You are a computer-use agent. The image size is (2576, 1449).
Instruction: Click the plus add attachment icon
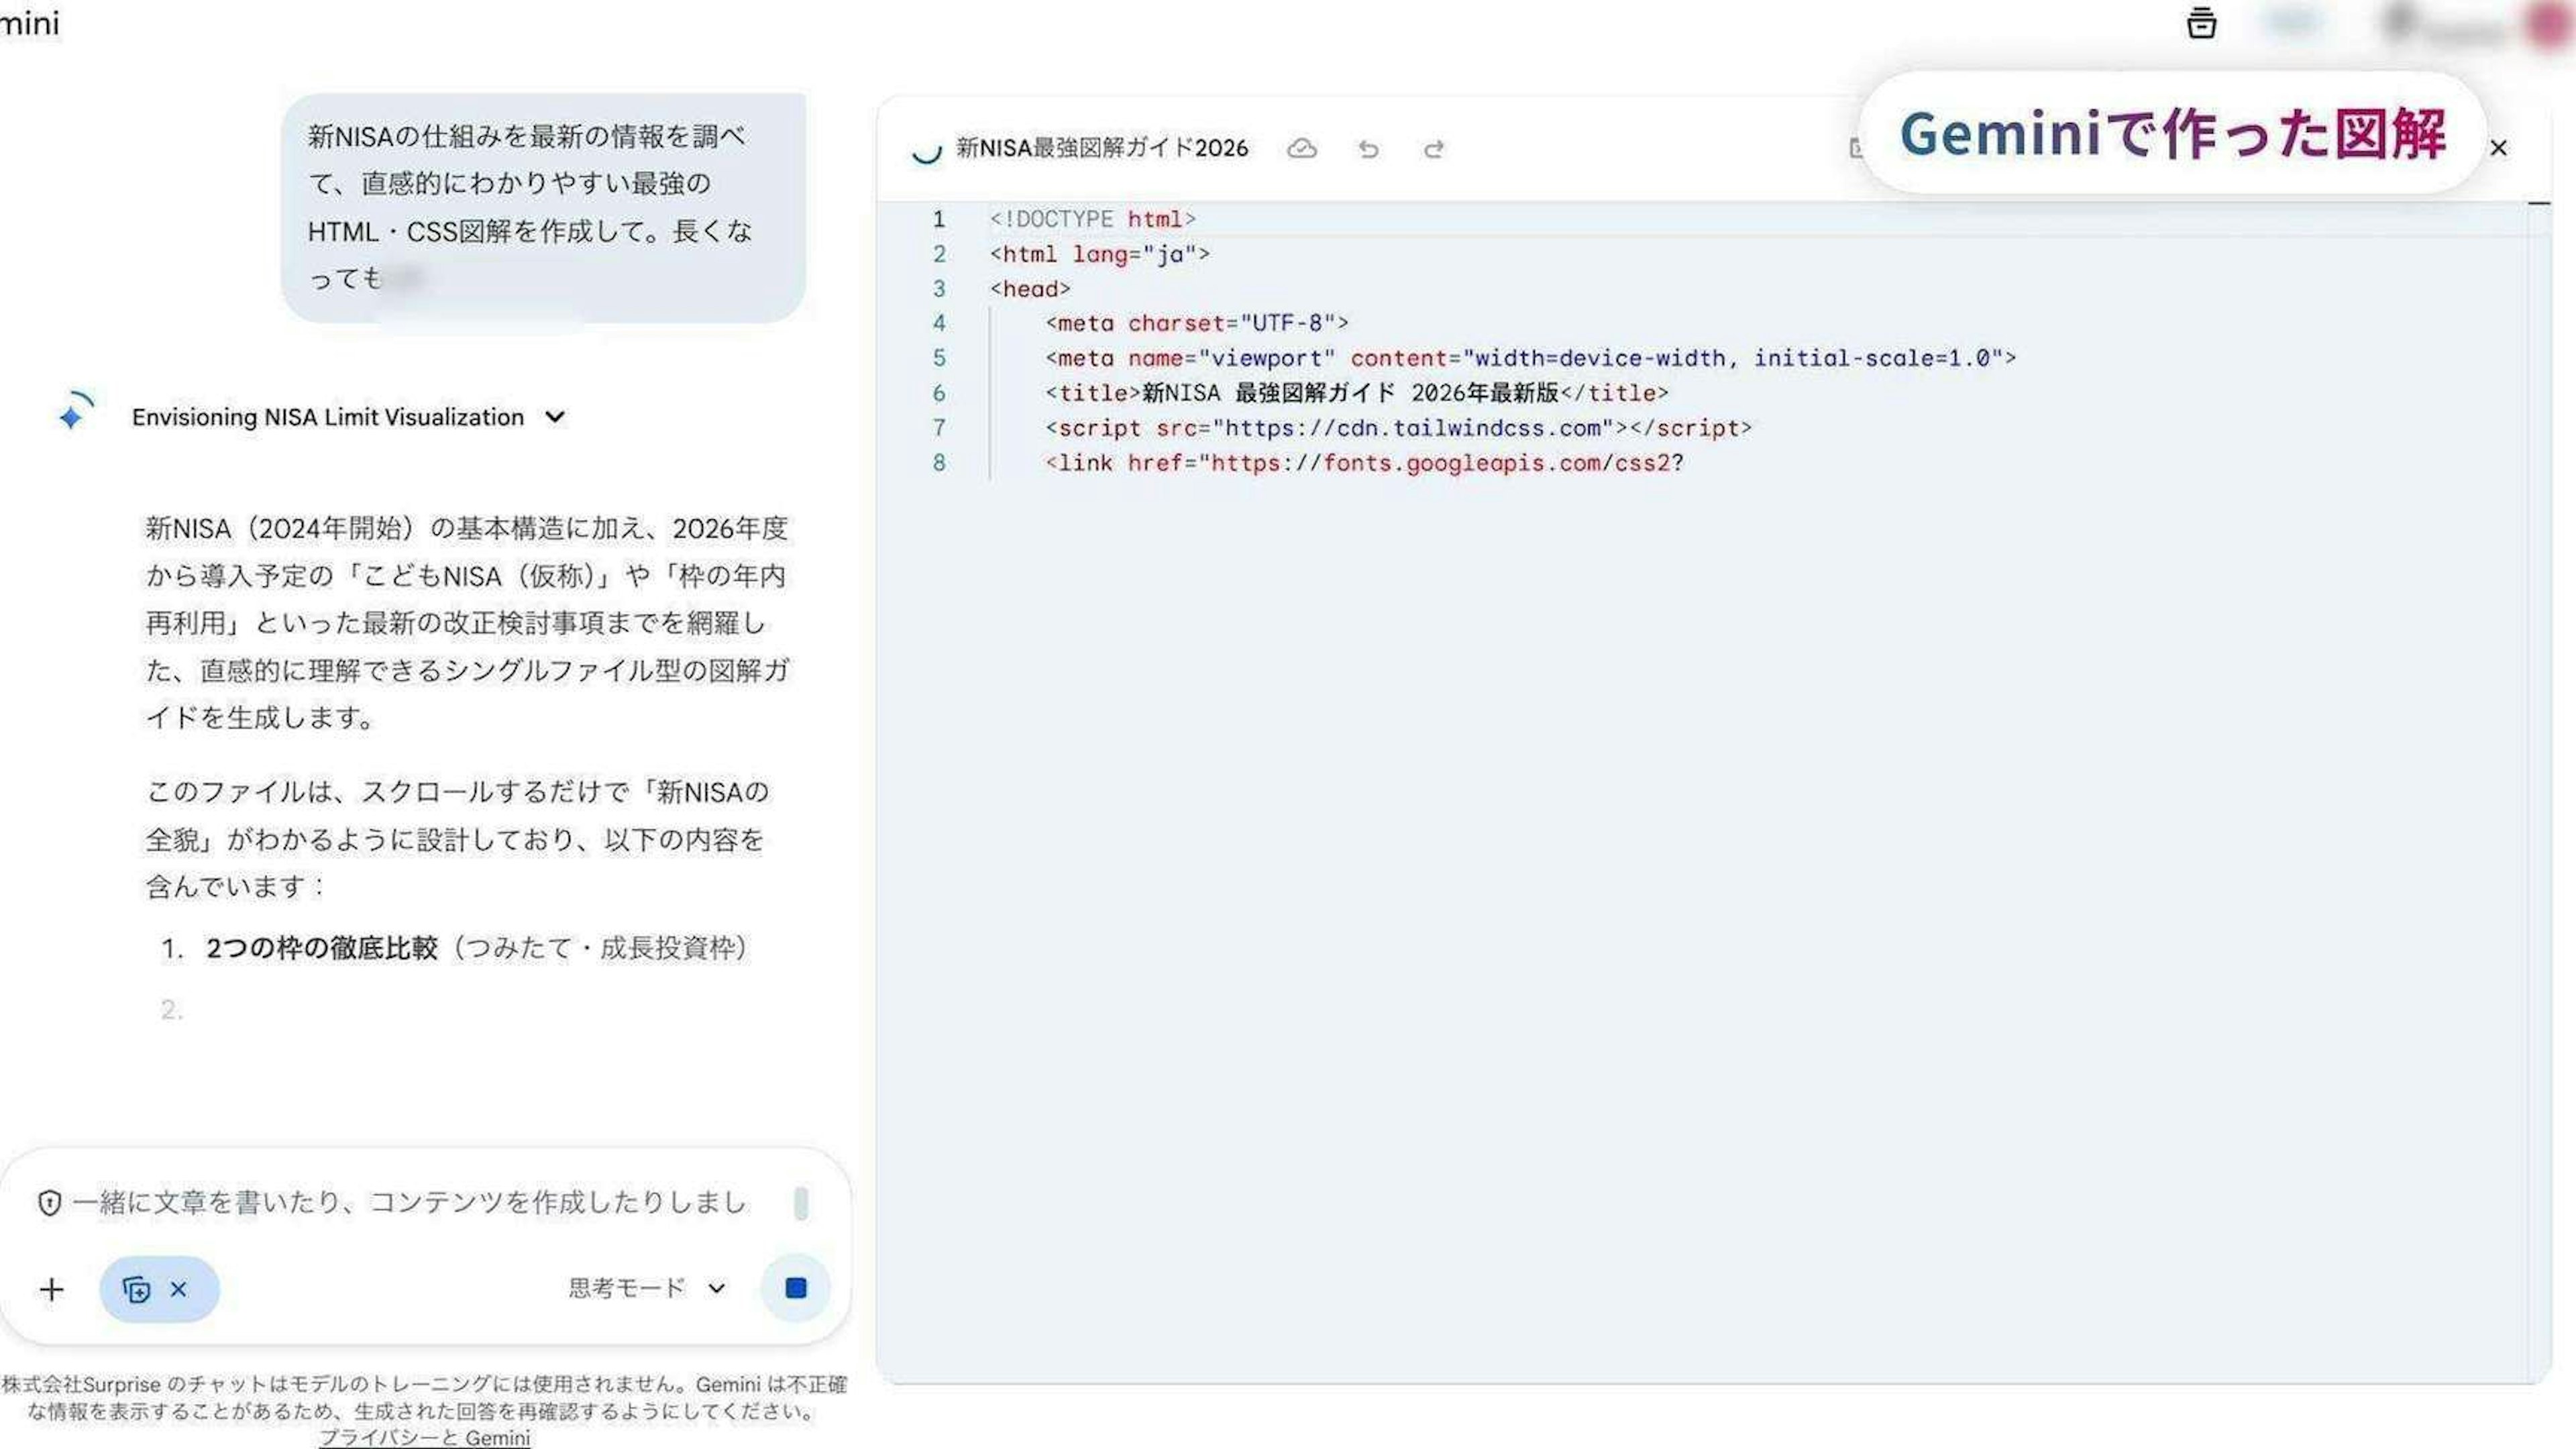(x=52, y=1289)
